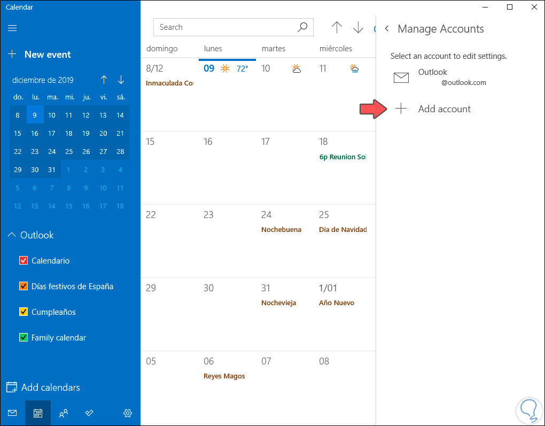Click the lunes column header
The height and width of the screenshot is (426, 545).
point(213,49)
